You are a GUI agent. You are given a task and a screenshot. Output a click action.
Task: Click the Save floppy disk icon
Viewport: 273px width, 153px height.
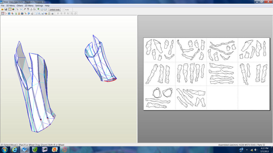click(x=6, y=9)
